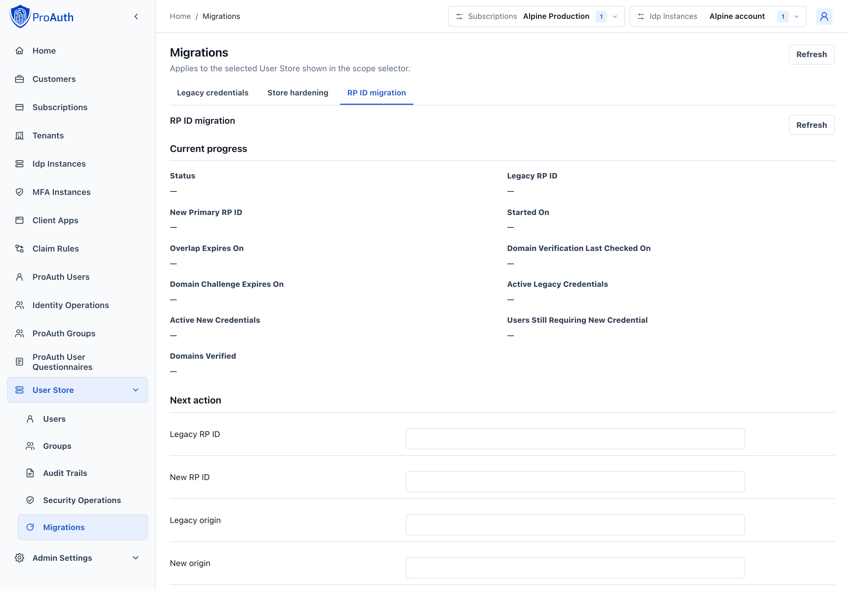Viewport: 849px width, 589px height.
Task: Focus the Legacy RP ID input field
Action: tap(575, 439)
